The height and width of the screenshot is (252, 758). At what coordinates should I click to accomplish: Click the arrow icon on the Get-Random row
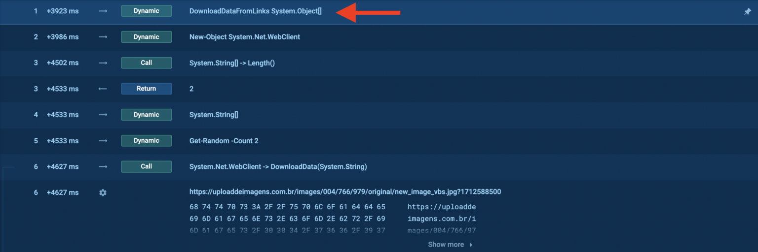[x=103, y=141]
